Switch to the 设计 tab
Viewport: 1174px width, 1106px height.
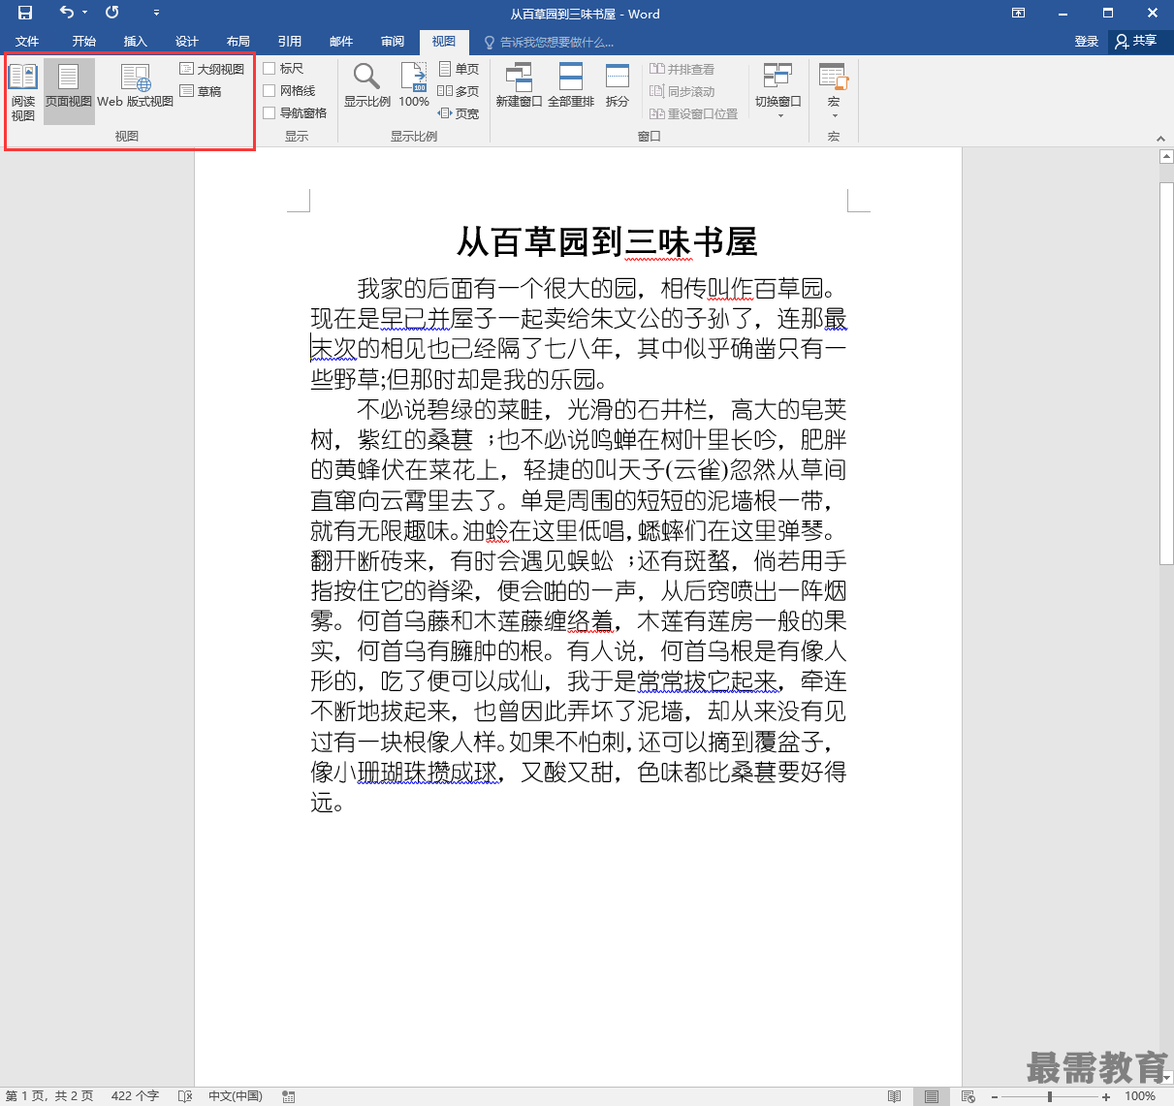pos(187,41)
